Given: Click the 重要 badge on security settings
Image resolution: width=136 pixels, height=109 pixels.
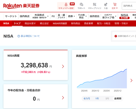Looking at the screenshot, I should click(x=72, y=4).
